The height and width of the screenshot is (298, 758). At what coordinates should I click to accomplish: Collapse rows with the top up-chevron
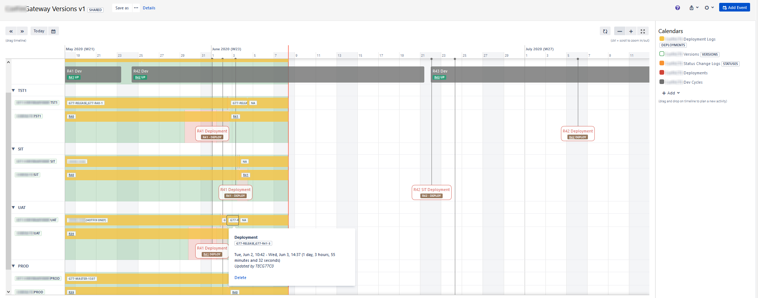tap(9, 62)
